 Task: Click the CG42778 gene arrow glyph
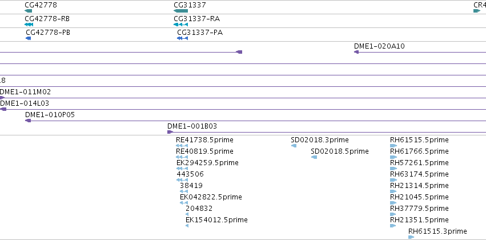coord(28,11)
